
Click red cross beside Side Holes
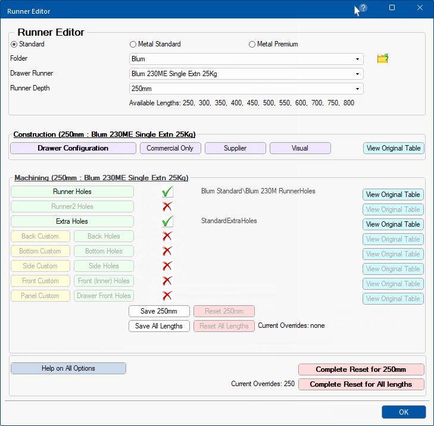point(167,266)
